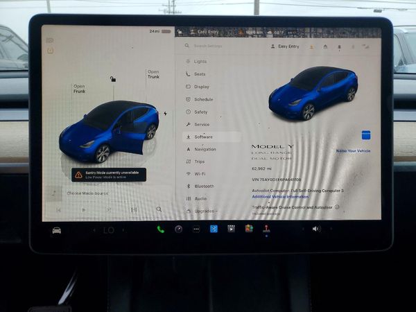416x312 pixels.
Task: Tap the 62,962 mi odometer reading
Action: (261, 168)
